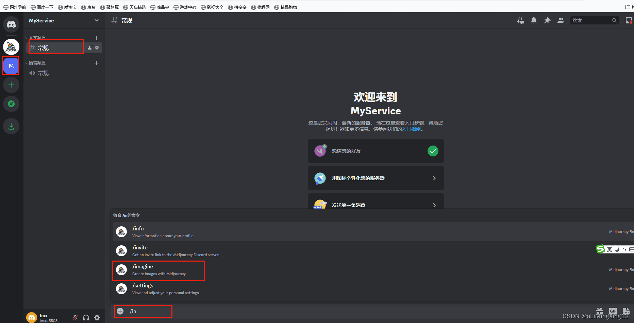Toggle headphone deafen in user panel
The height and width of the screenshot is (323, 634).
click(x=86, y=318)
